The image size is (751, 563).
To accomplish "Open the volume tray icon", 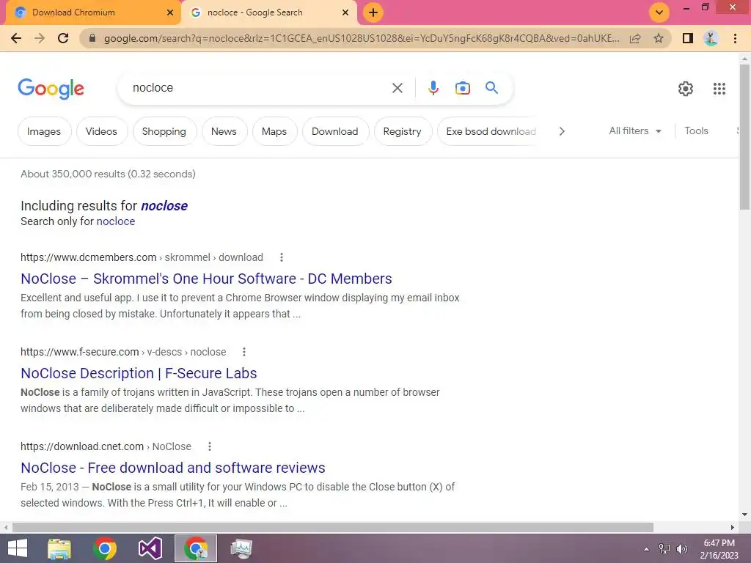I will click(x=682, y=549).
